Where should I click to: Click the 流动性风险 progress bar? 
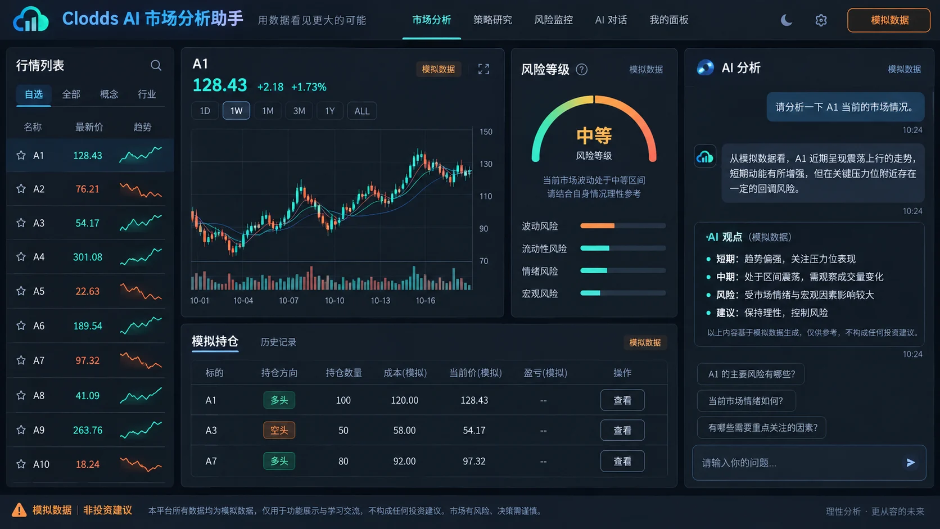[623, 248]
